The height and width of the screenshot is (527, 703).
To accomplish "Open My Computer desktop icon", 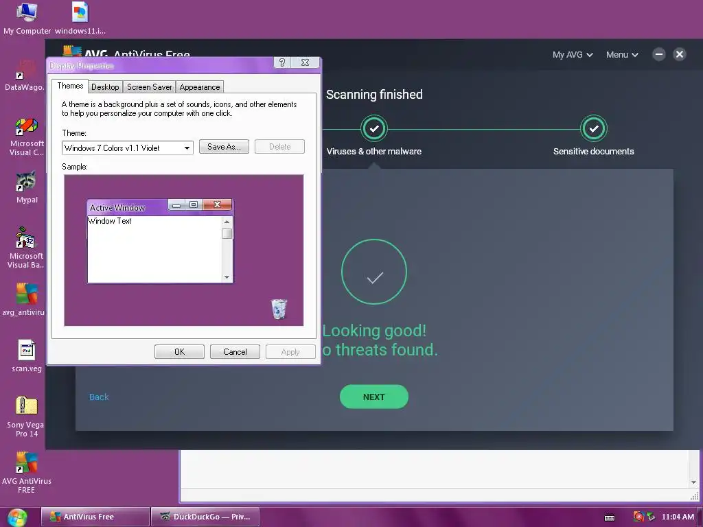I will [x=27, y=18].
